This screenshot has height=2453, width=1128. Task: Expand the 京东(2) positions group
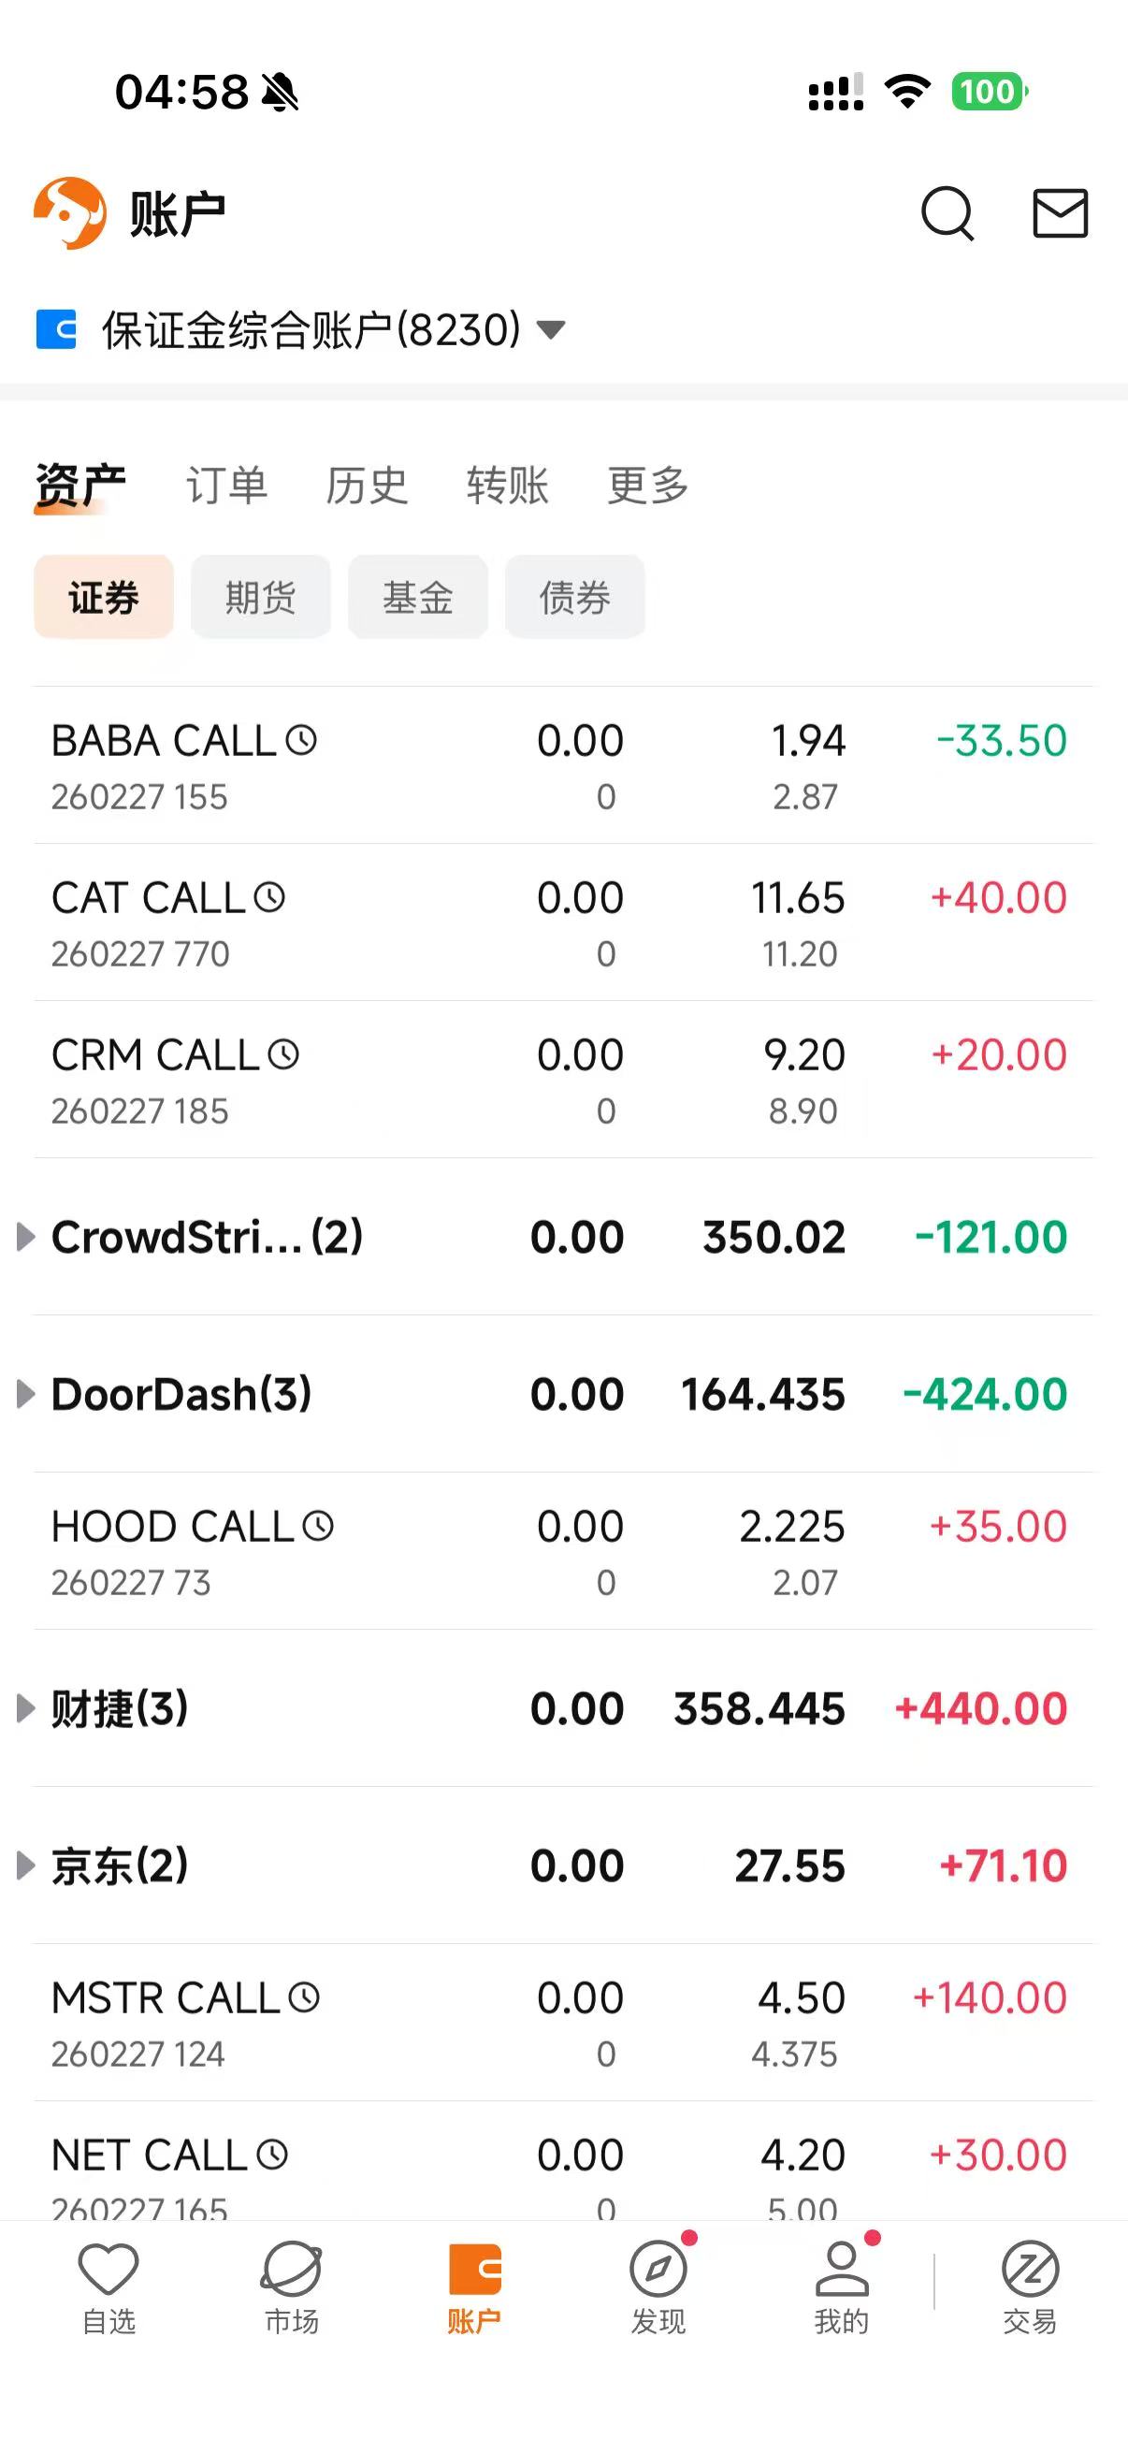(x=26, y=1865)
